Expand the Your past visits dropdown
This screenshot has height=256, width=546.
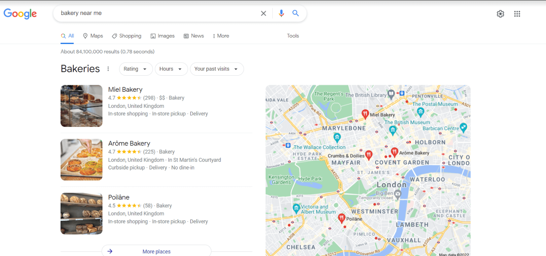pos(217,69)
